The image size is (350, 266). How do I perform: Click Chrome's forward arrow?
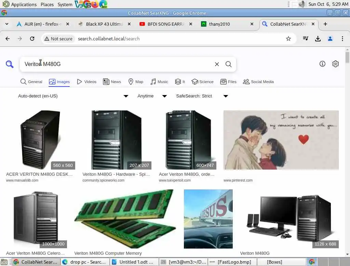point(20,39)
